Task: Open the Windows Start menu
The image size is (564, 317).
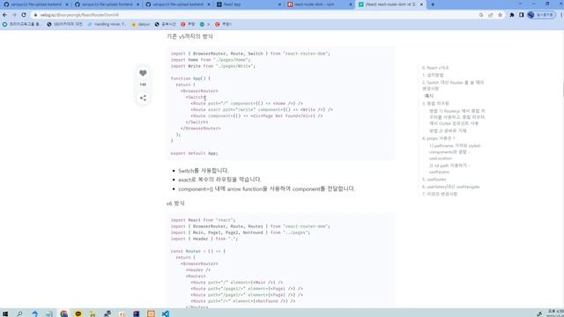Action: tap(5, 313)
